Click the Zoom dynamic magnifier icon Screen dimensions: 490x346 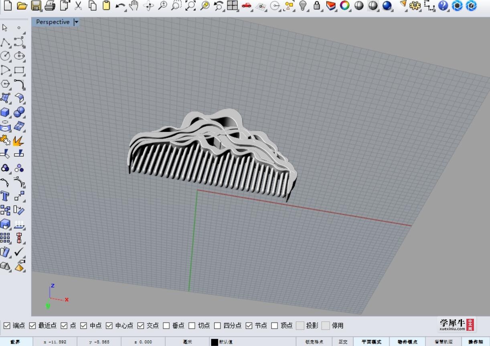pyautogui.click(x=162, y=6)
